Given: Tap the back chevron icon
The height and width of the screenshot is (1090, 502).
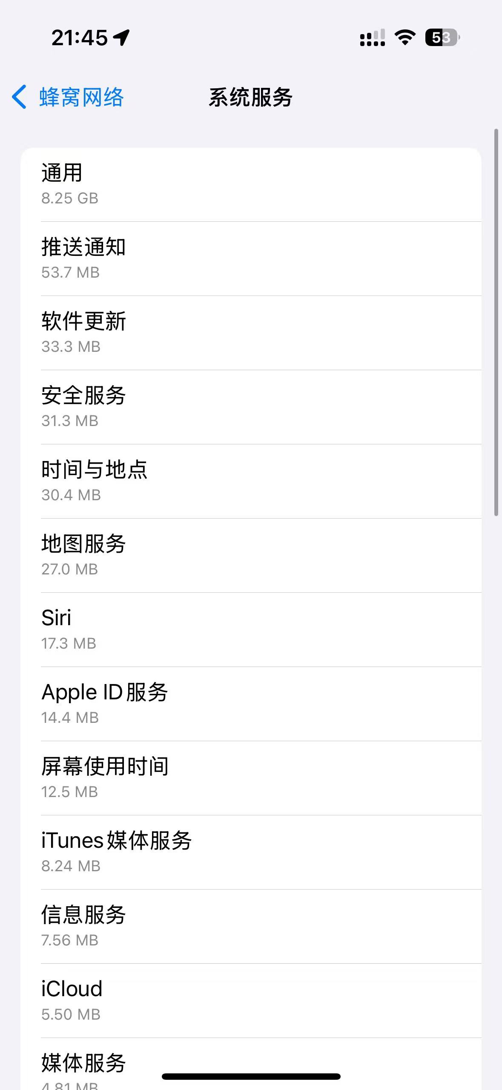Looking at the screenshot, I should [20, 97].
